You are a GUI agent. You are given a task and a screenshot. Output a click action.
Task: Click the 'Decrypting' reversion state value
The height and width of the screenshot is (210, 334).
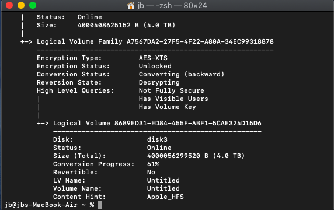coord(159,83)
